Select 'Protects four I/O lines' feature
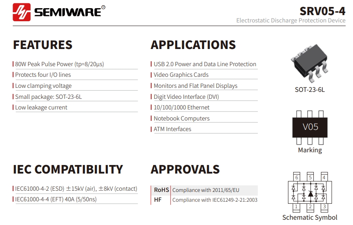The image size is (353, 225). click(43, 75)
